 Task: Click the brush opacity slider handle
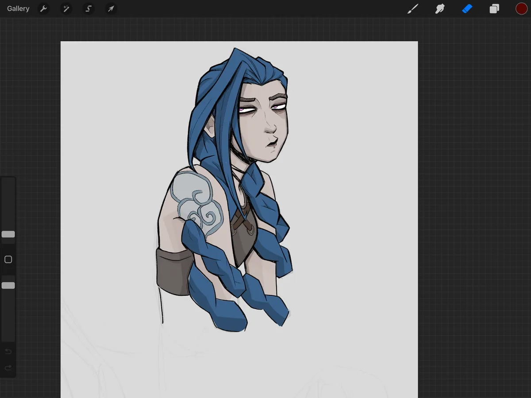[x=8, y=286]
